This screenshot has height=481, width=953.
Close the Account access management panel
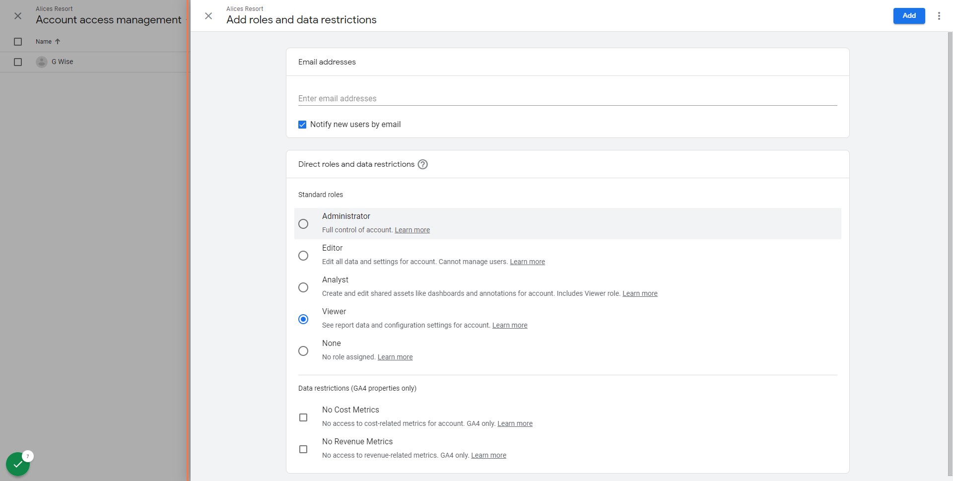(x=18, y=16)
